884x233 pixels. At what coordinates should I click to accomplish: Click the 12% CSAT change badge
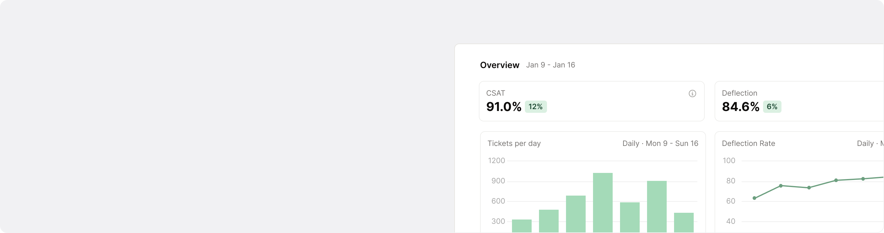point(535,107)
